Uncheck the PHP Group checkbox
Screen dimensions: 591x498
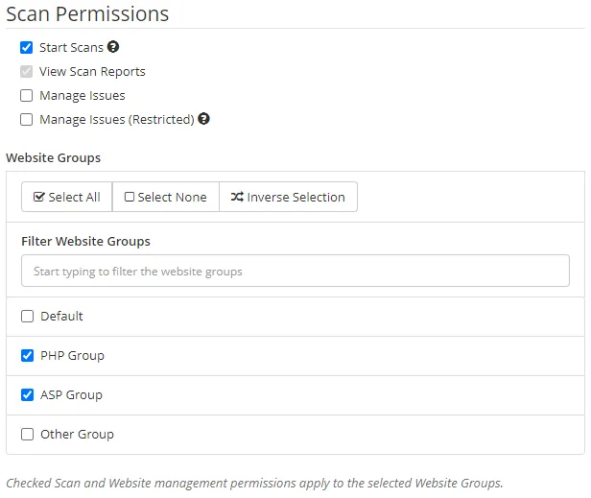click(28, 356)
